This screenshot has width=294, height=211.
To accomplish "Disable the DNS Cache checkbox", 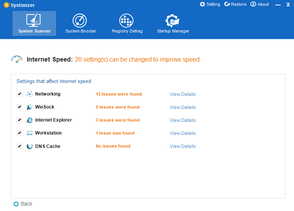I will (x=19, y=146).
